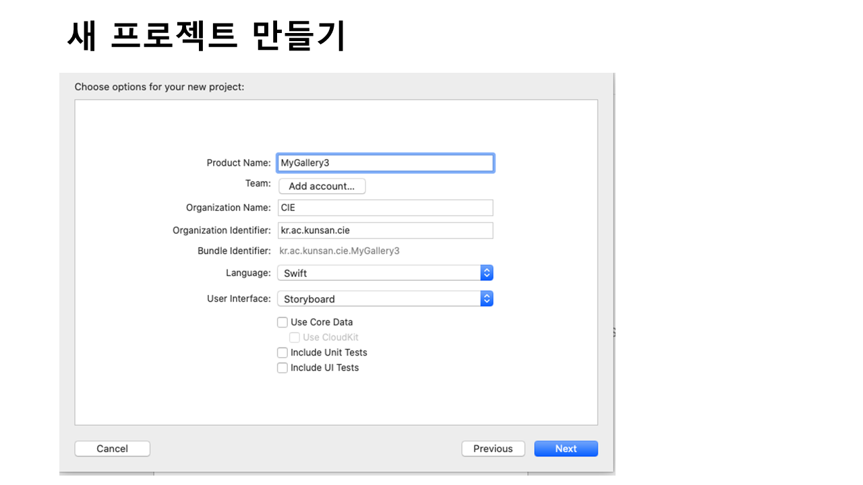Enable the Use Core Data checkbox
Image resolution: width=863 pixels, height=485 pixels.
(282, 322)
